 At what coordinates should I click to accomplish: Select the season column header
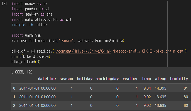66,79
